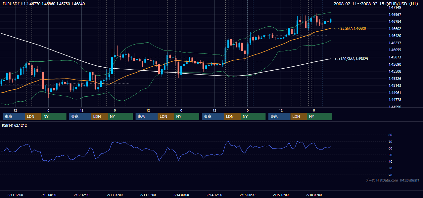Select the 25 SMA label 1.46609
The width and height of the screenshot is (423, 198).
[350, 29]
